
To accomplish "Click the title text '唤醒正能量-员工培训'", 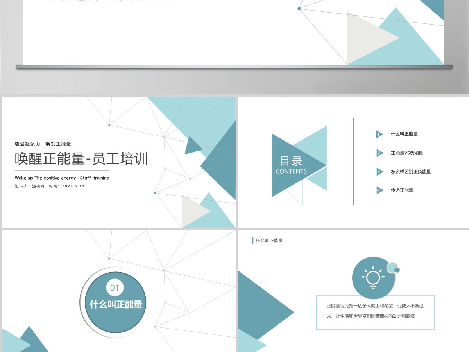I will pyautogui.click(x=81, y=159).
